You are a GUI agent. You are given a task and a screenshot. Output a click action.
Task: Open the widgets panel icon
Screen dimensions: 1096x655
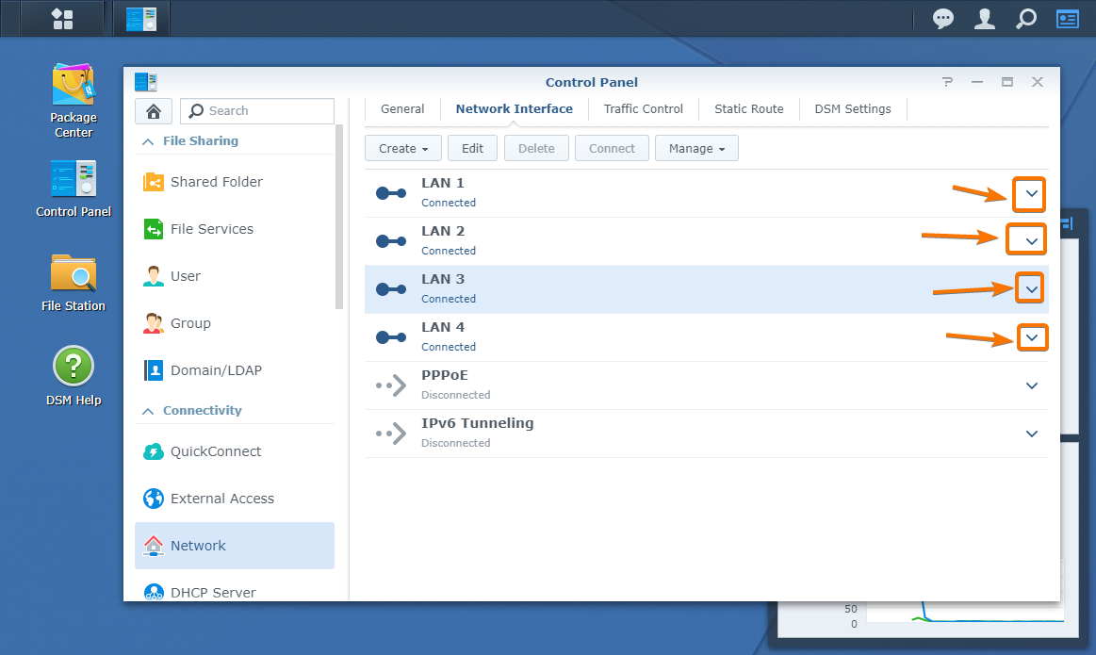(x=1067, y=19)
